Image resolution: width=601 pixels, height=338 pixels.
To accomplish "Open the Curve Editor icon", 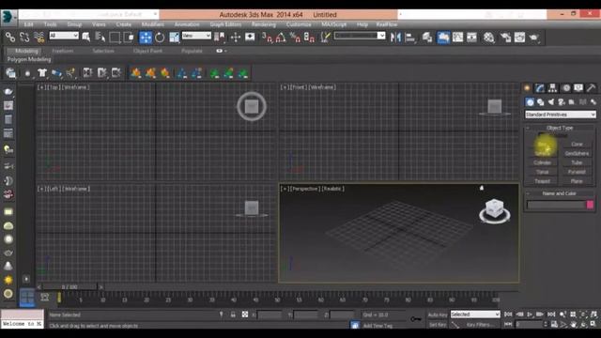I will (x=457, y=38).
